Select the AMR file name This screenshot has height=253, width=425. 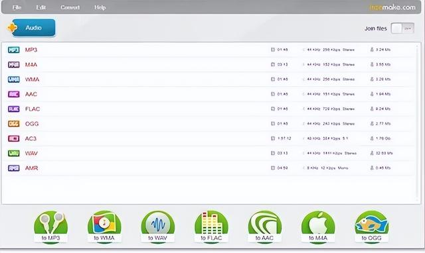[31, 168]
